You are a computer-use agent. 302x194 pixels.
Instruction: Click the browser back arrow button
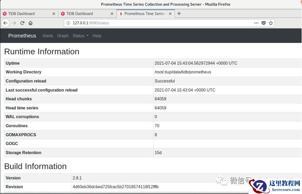5,23
